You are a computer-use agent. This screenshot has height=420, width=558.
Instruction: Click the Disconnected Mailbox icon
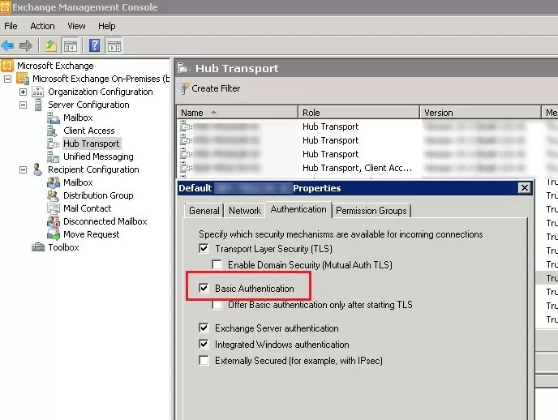click(54, 221)
